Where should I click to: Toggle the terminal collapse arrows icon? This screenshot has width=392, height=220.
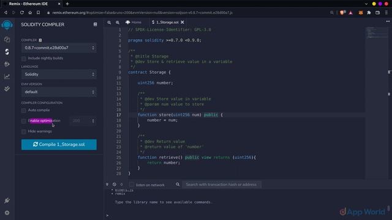[x=107, y=185]
